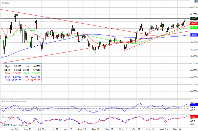198x131 pixels.
Task: Select the 6.0850 current price tag
Action: coord(194,18)
